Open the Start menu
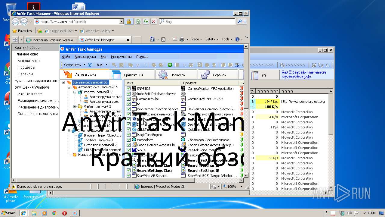Image resolution: width=385 pixels, height=217 pixels. 8,213
